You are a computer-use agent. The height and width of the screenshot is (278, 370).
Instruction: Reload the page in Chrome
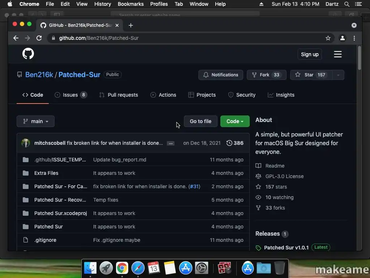tap(39, 38)
